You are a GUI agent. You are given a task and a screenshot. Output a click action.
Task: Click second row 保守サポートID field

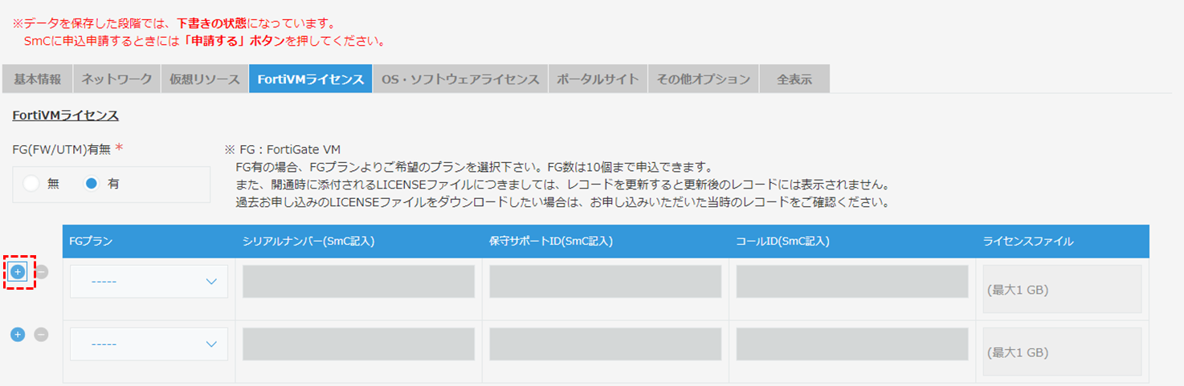coord(605,344)
